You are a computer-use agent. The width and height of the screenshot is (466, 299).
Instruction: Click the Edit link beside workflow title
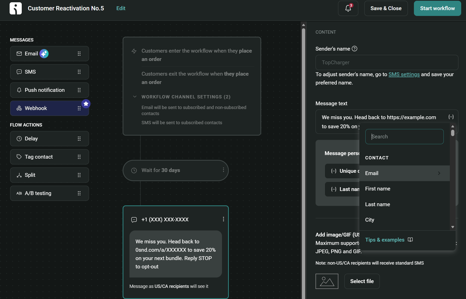121,8
